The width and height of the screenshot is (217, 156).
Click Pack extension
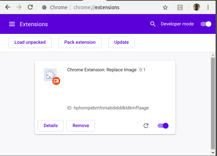pos(80,42)
